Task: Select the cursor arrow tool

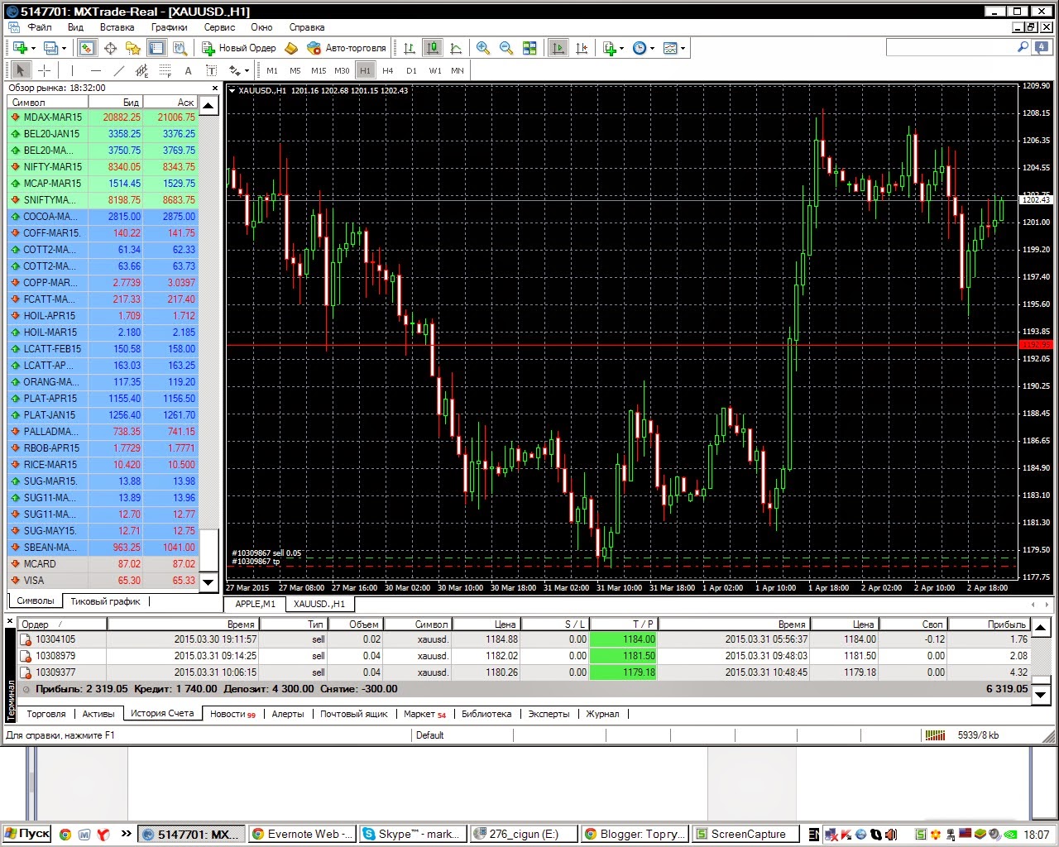Action: pyautogui.click(x=21, y=70)
